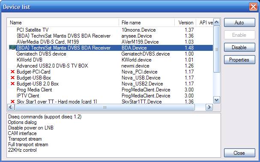The width and height of the screenshot is (260, 162).
Task: Sort by the Name column header
Action: [x=63, y=23]
